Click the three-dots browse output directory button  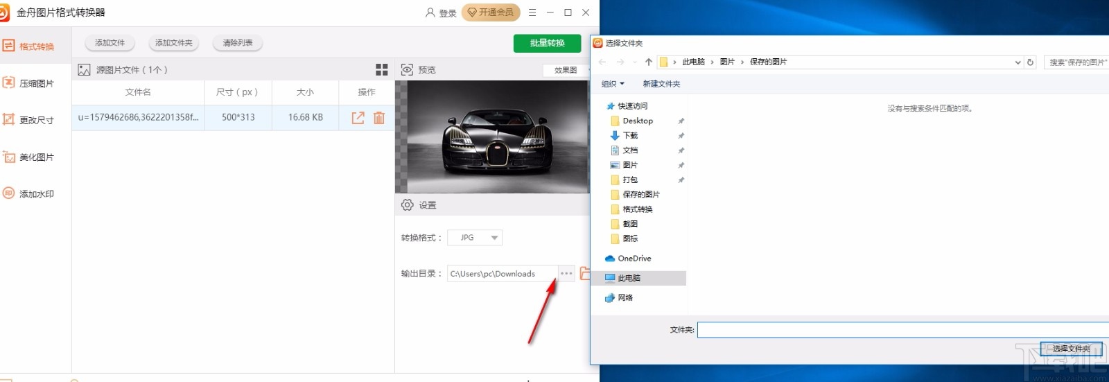point(566,274)
